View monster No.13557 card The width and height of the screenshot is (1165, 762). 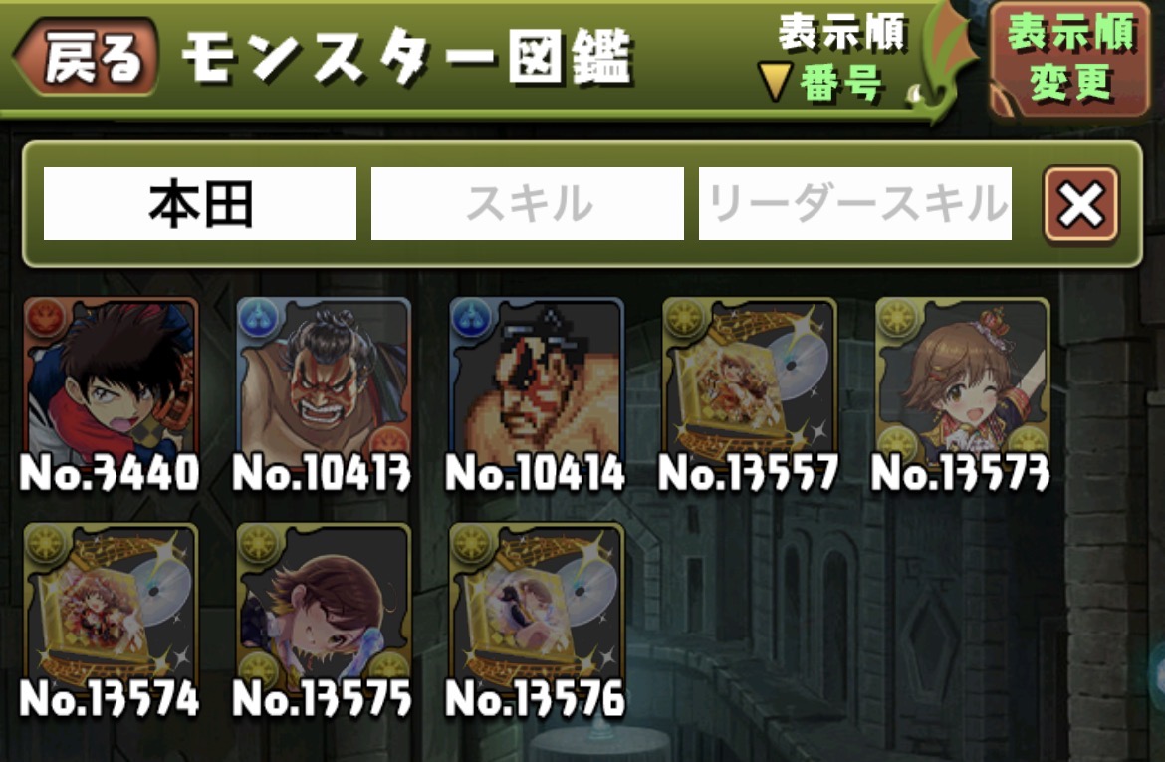coord(750,381)
